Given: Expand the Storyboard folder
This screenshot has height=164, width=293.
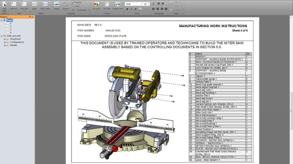Looking at the screenshot, I should 5,39.
